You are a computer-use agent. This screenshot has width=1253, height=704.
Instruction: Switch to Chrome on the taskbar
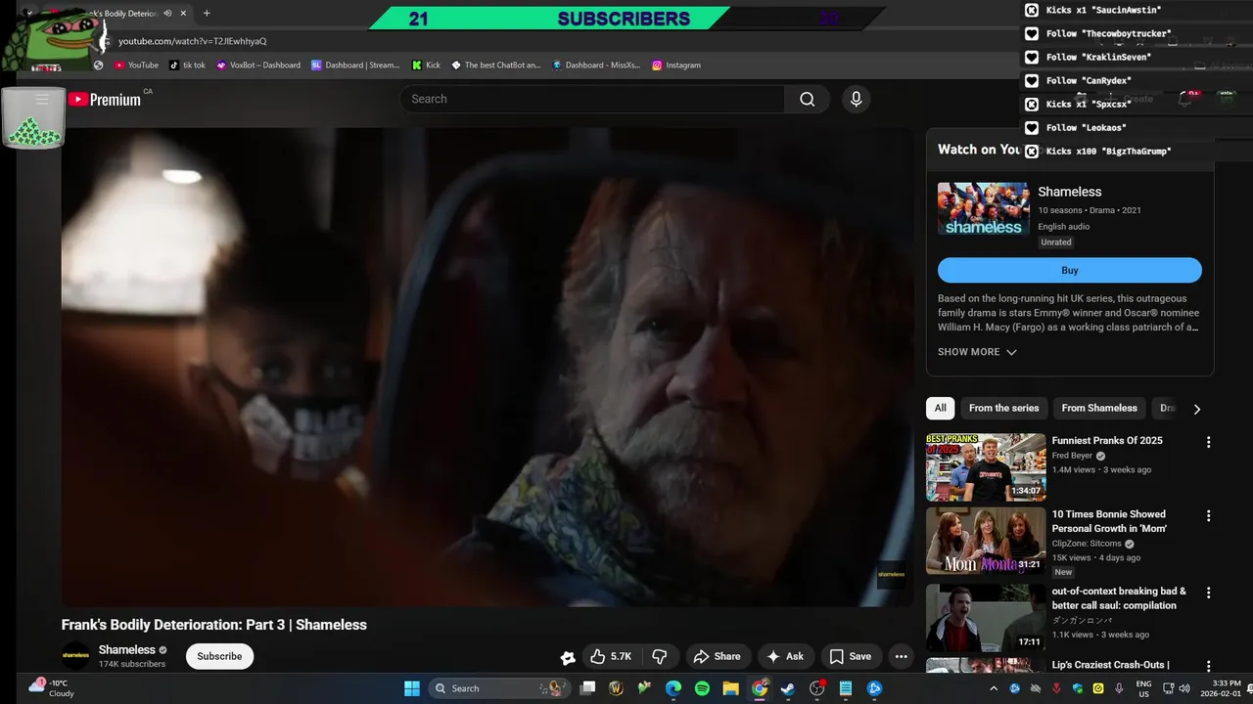click(760, 688)
